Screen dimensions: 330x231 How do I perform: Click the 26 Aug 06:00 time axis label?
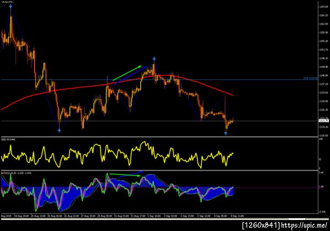(x=54, y=216)
